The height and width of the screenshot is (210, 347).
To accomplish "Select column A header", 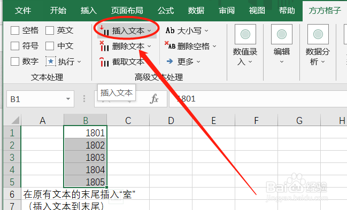I will 42,120.
